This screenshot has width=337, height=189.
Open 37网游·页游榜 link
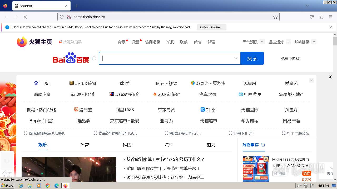point(208,83)
